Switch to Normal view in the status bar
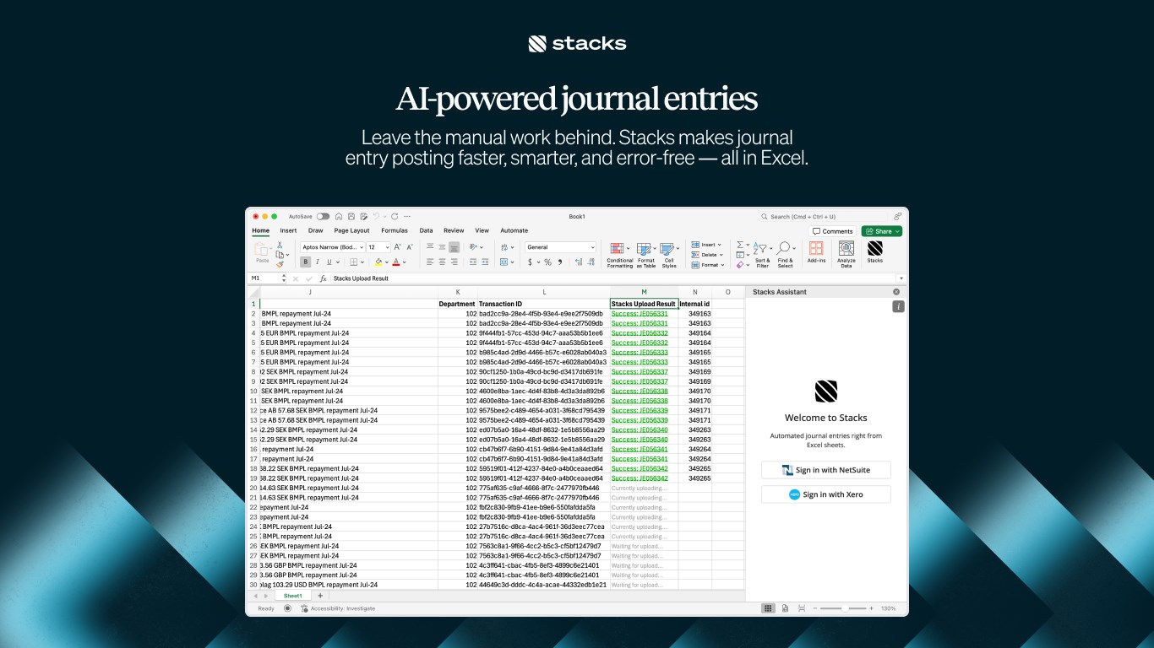Image resolution: width=1154 pixels, height=648 pixels. pyautogui.click(x=768, y=608)
